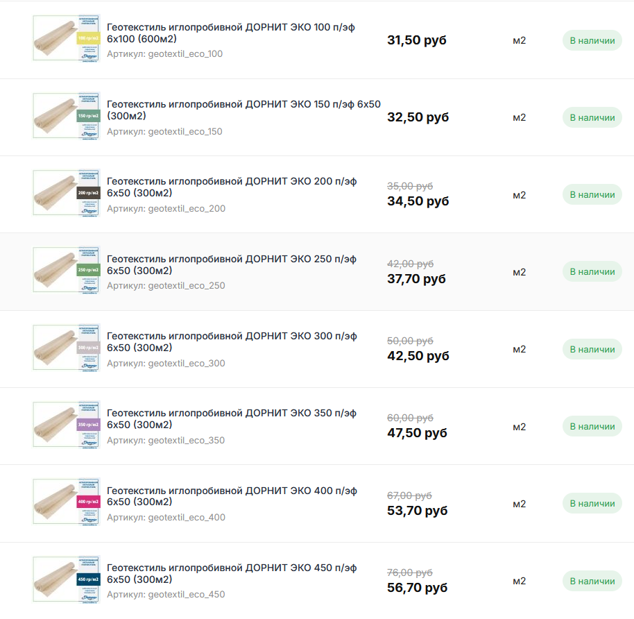Open the ДОРНИТ ЭКО 100 product thumbnail

(67, 38)
